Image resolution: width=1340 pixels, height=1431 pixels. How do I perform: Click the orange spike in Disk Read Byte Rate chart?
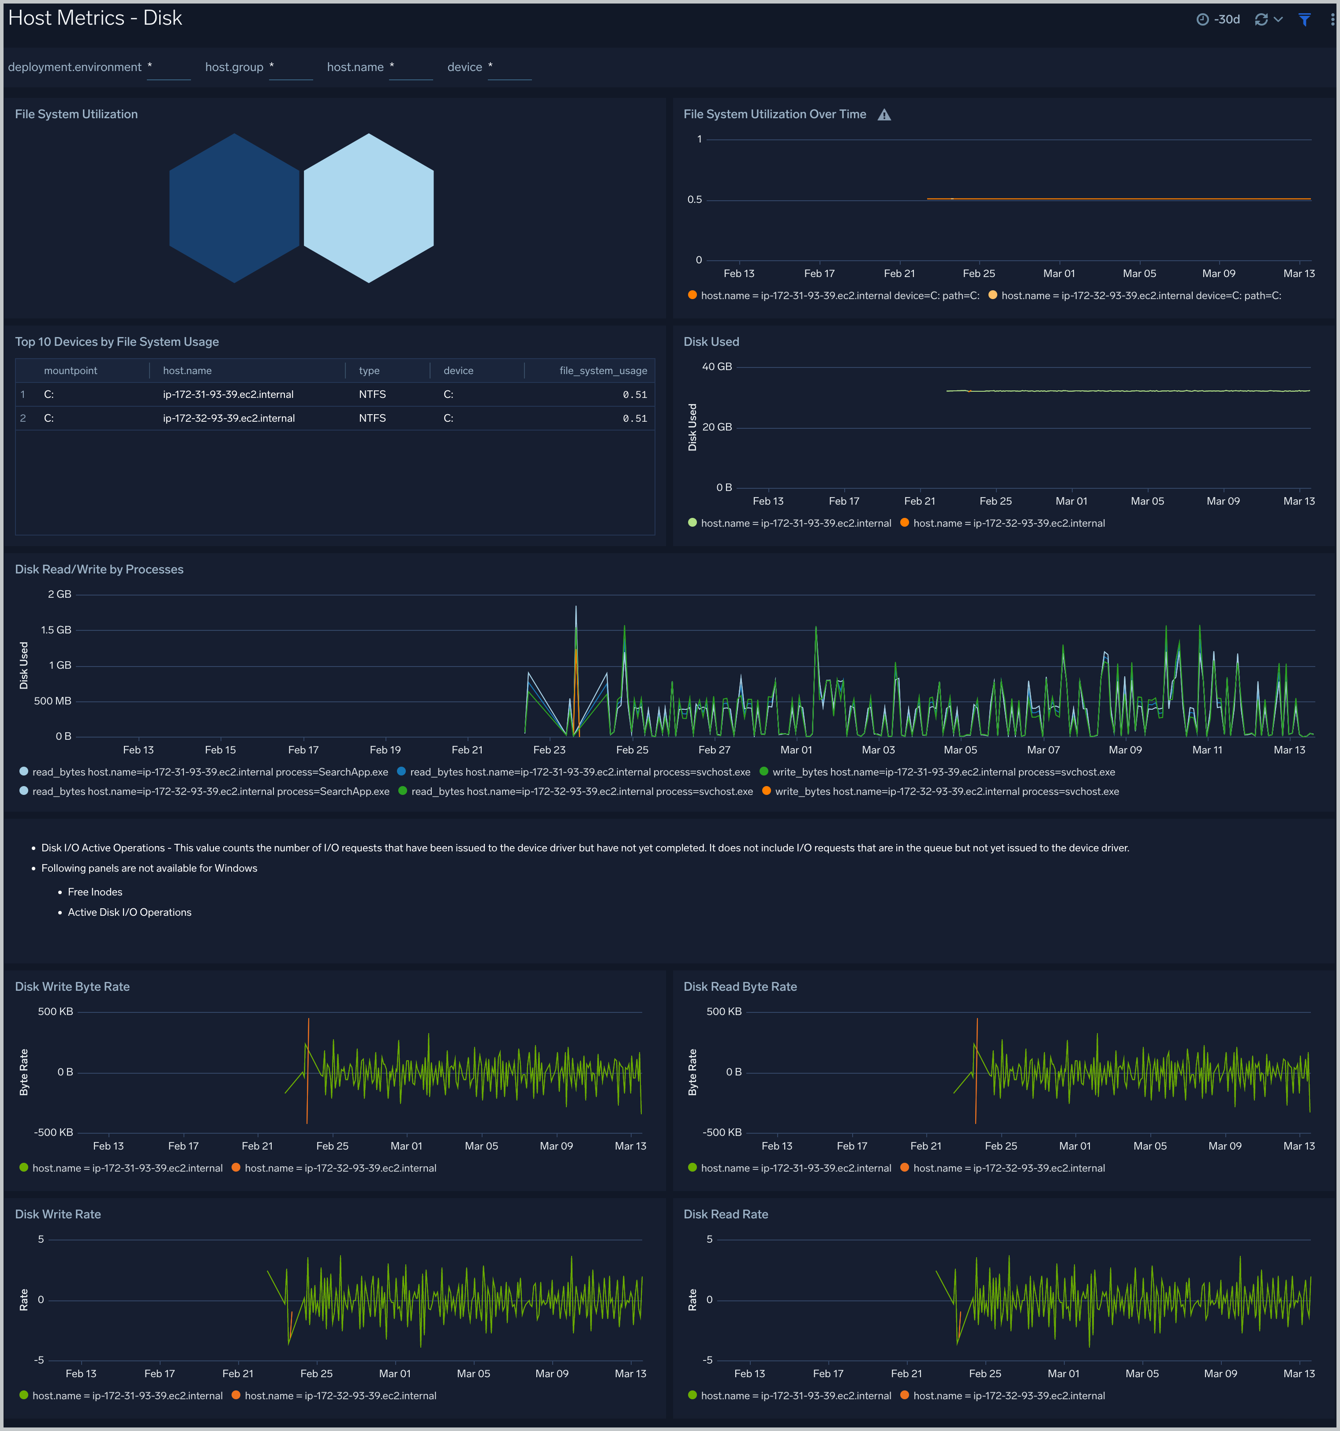tap(977, 1071)
